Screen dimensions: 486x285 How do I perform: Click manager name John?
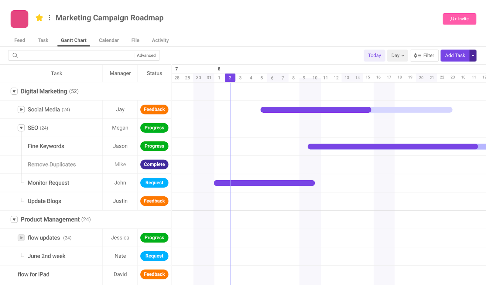tap(120, 183)
